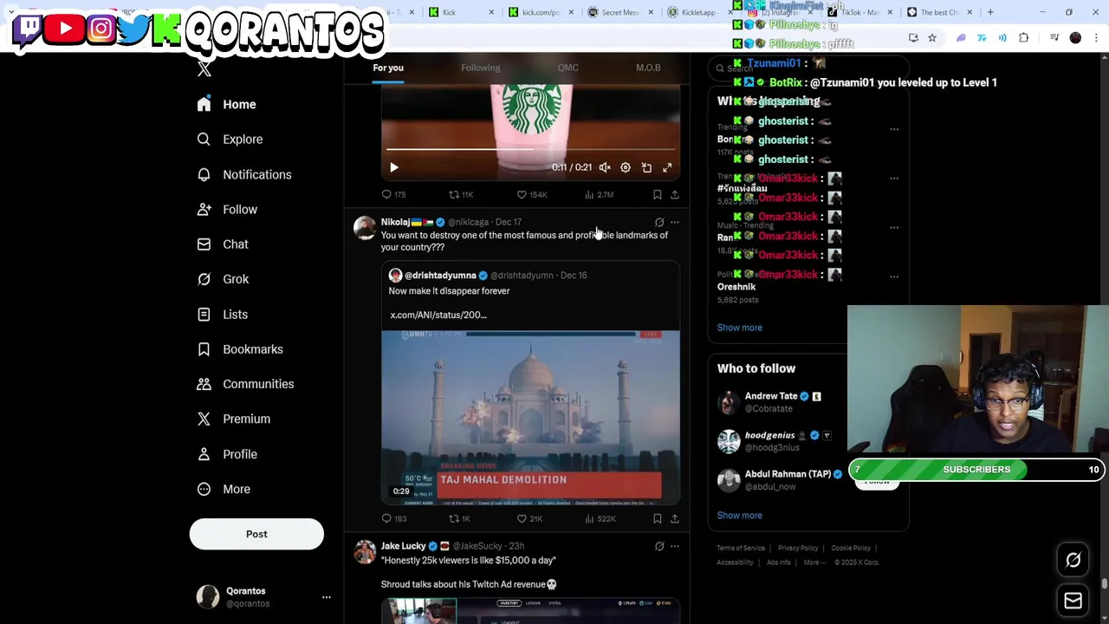Open Grok icon on Jake Lucky post

(x=659, y=546)
